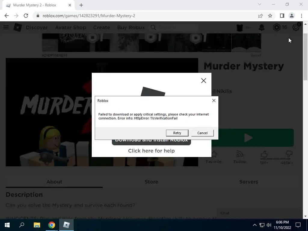The image size is (308, 231).
Task: Open the Windows notification center
Action: tap(298, 225)
